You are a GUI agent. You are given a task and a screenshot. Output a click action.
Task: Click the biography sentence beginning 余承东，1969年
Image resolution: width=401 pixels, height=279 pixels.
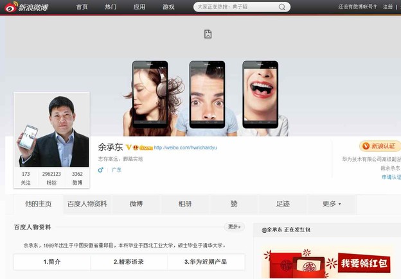[125, 246]
